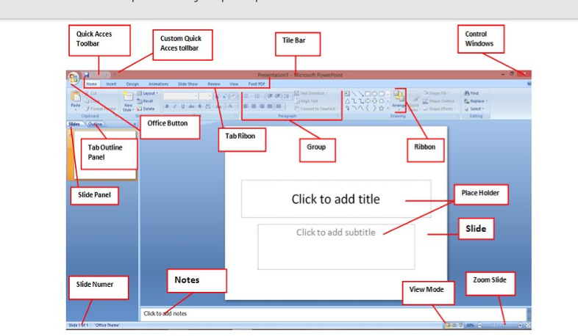Click the 'Click to add title' placeholder
The image size is (578, 336).
336,199
